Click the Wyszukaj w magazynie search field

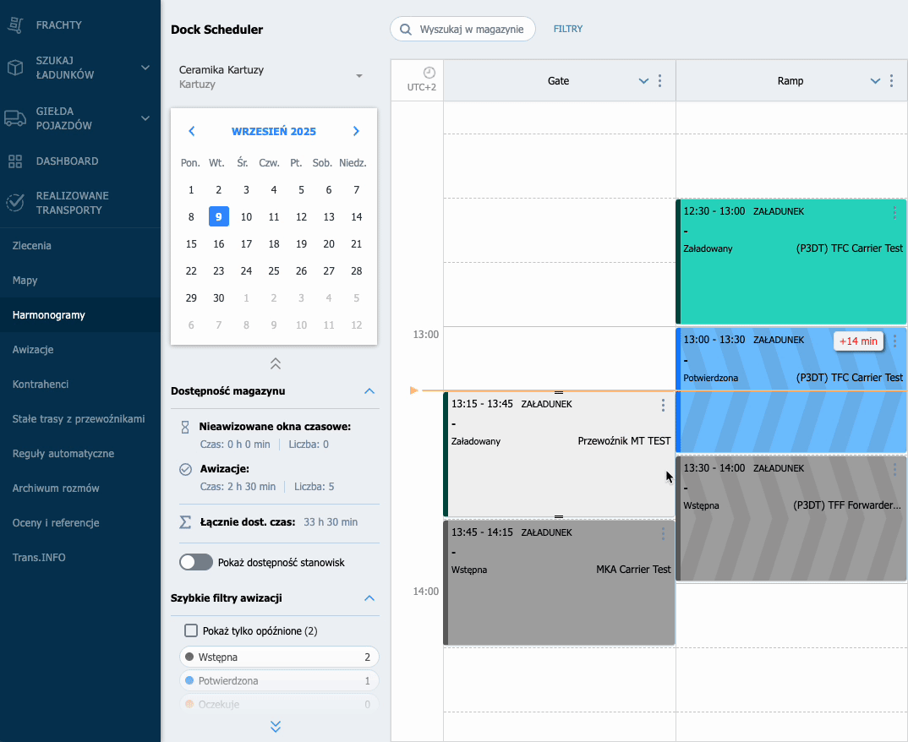click(x=462, y=29)
